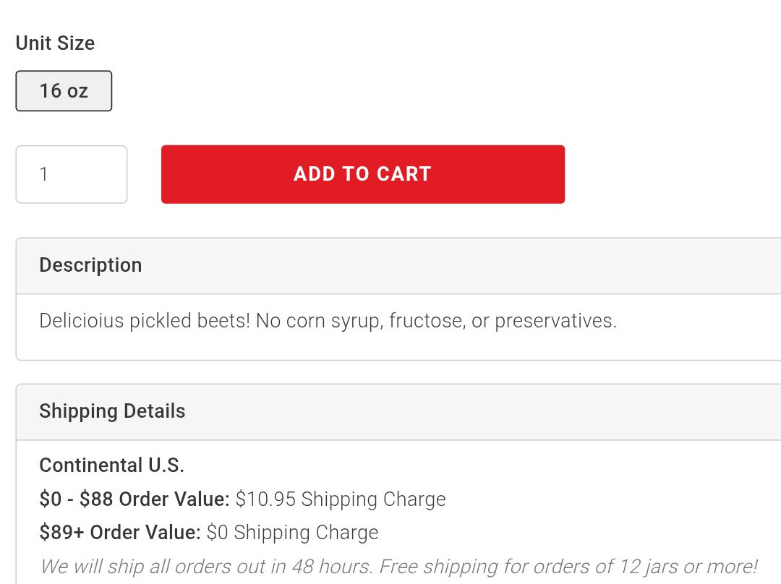Select the 16 oz unit size option
The width and height of the screenshot is (781, 584).
pos(64,91)
